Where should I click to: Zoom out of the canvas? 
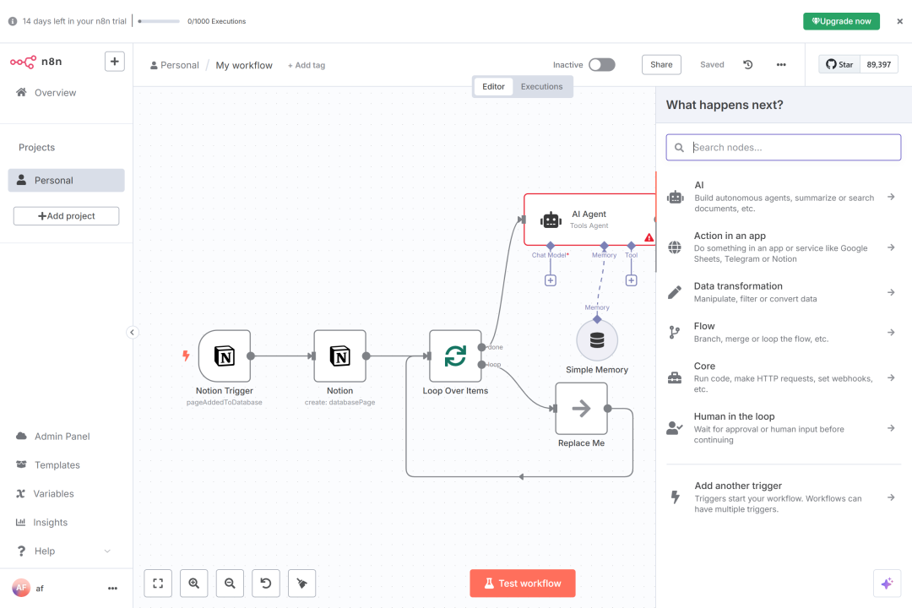click(x=230, y=583)
